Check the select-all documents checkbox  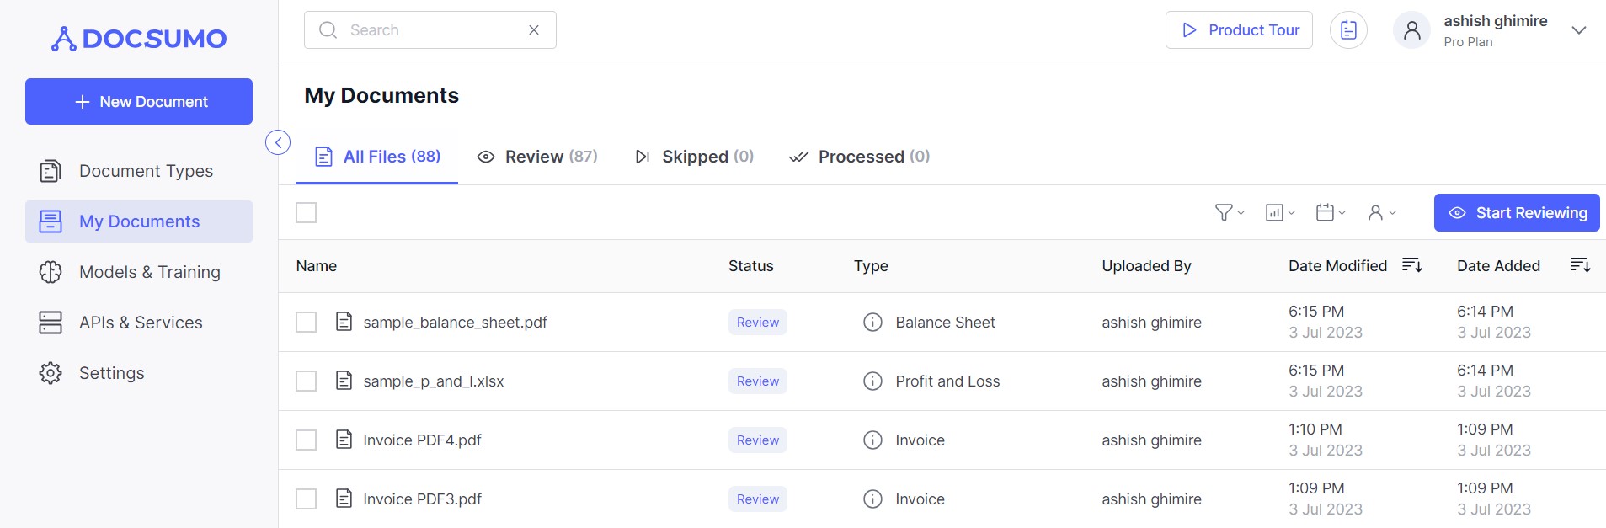tap(307, 213)
